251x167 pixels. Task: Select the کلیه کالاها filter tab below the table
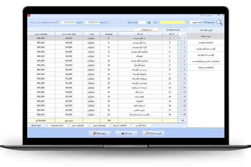(36, 125)
